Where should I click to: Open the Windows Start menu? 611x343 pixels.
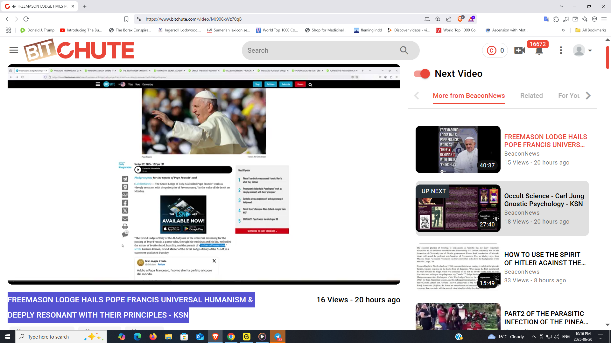8,337
